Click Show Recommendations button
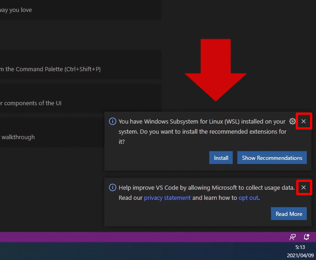This screenshot has height=260, width=316. click(x=272, y=158)
